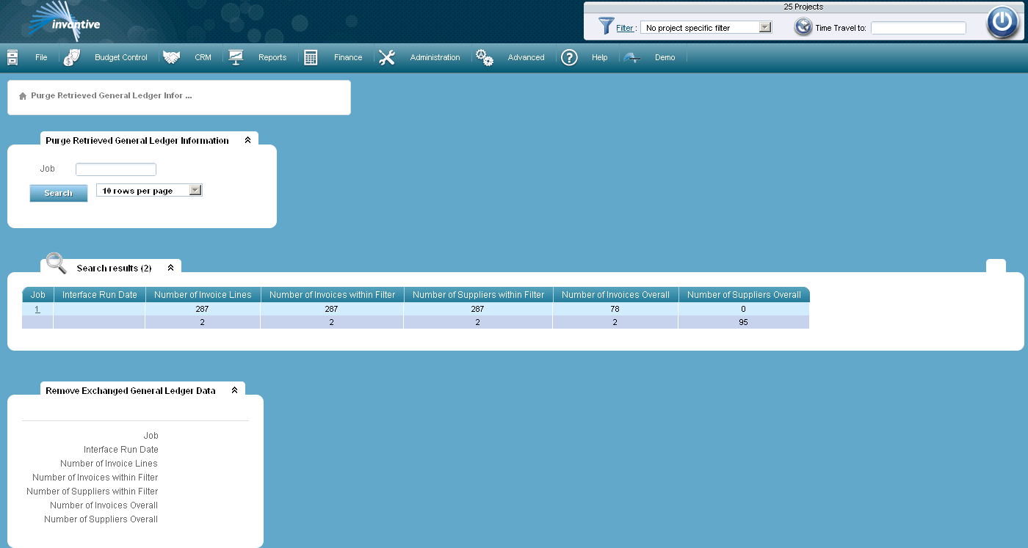
Task: Open Reports via the presentation icon
Action: click(x=236, y=57)
